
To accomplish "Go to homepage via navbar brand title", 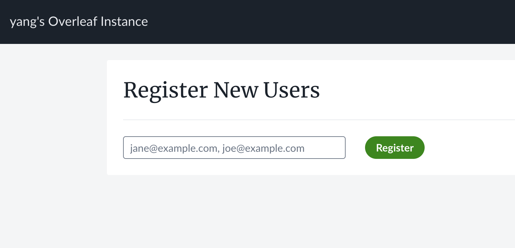I will click(79, 22).
